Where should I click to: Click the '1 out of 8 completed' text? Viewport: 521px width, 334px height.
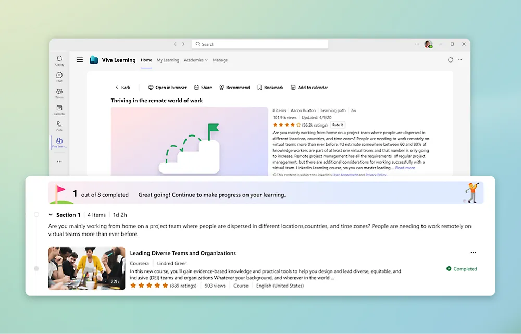pyautogui.click(x=101, y=194)
